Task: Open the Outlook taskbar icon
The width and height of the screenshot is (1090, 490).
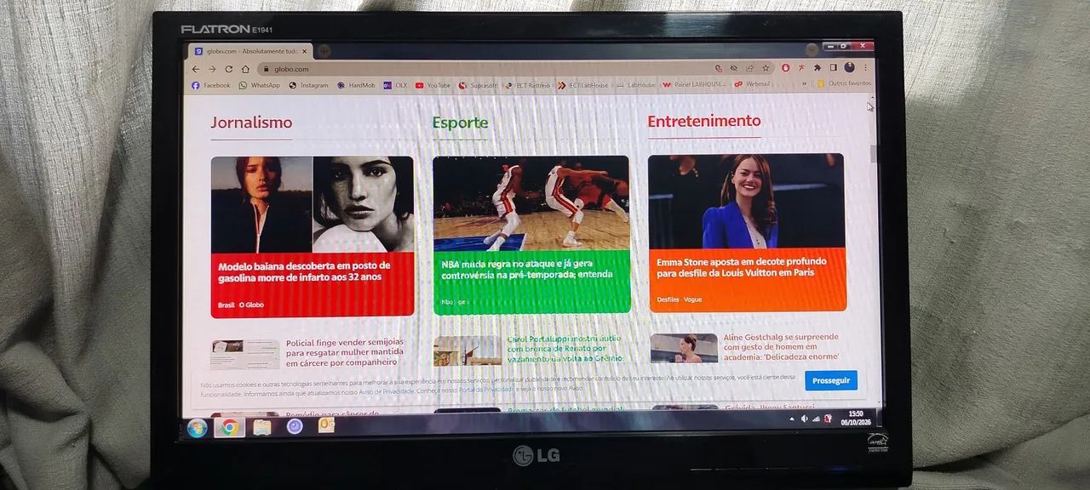Action: pos(326,425)
